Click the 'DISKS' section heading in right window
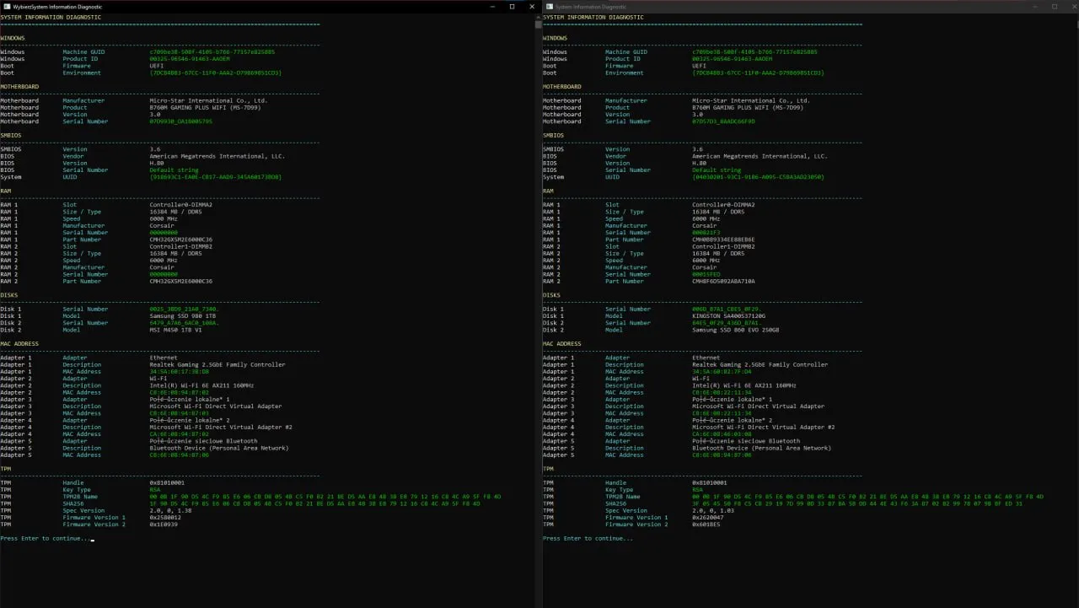1079x608 pixels. pyautogui.click(x=551, y=295)
